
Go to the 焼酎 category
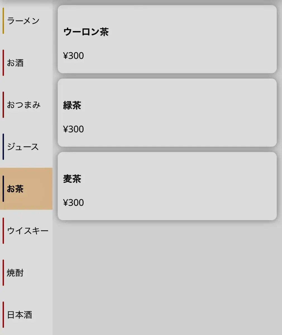tap(26, 273)
